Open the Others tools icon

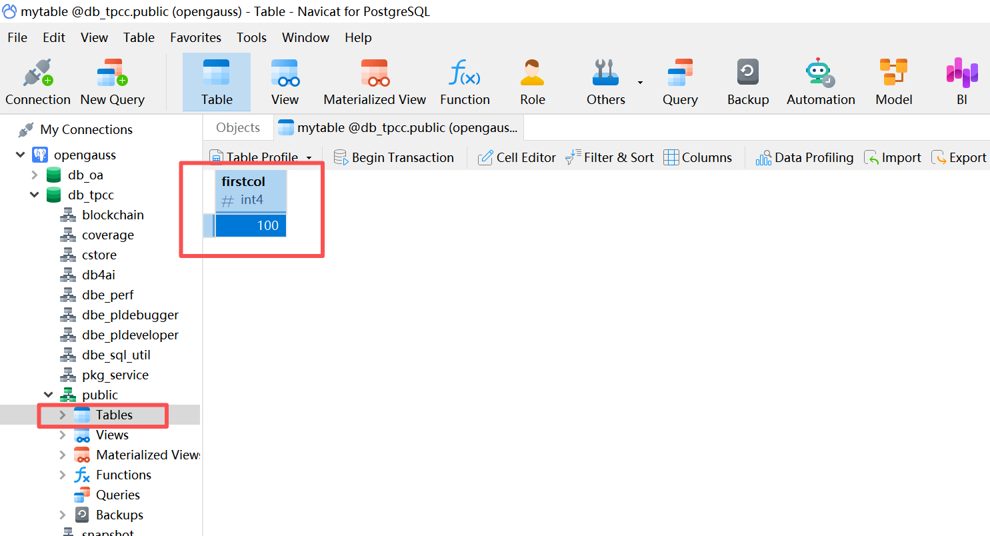pos(606,82)
